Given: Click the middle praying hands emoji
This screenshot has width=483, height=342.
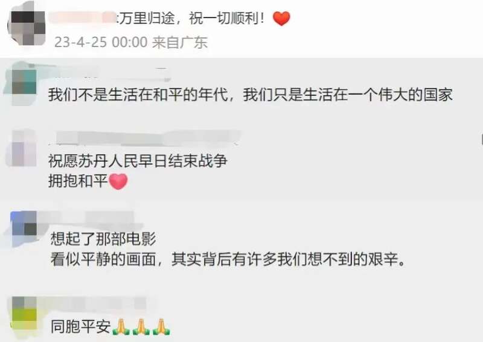Looking at the screenshot, I should tap(141, 327).
